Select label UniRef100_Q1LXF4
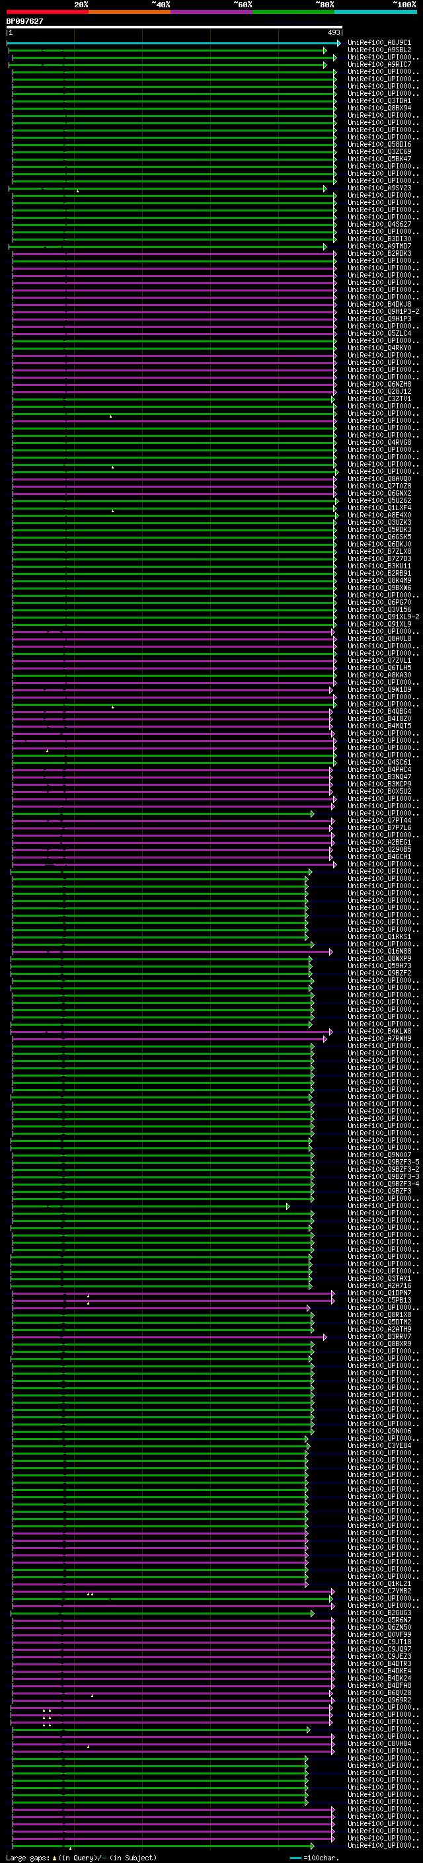Image resolution: width=423 pixels, height=1863 pixels. click(379, 508)
